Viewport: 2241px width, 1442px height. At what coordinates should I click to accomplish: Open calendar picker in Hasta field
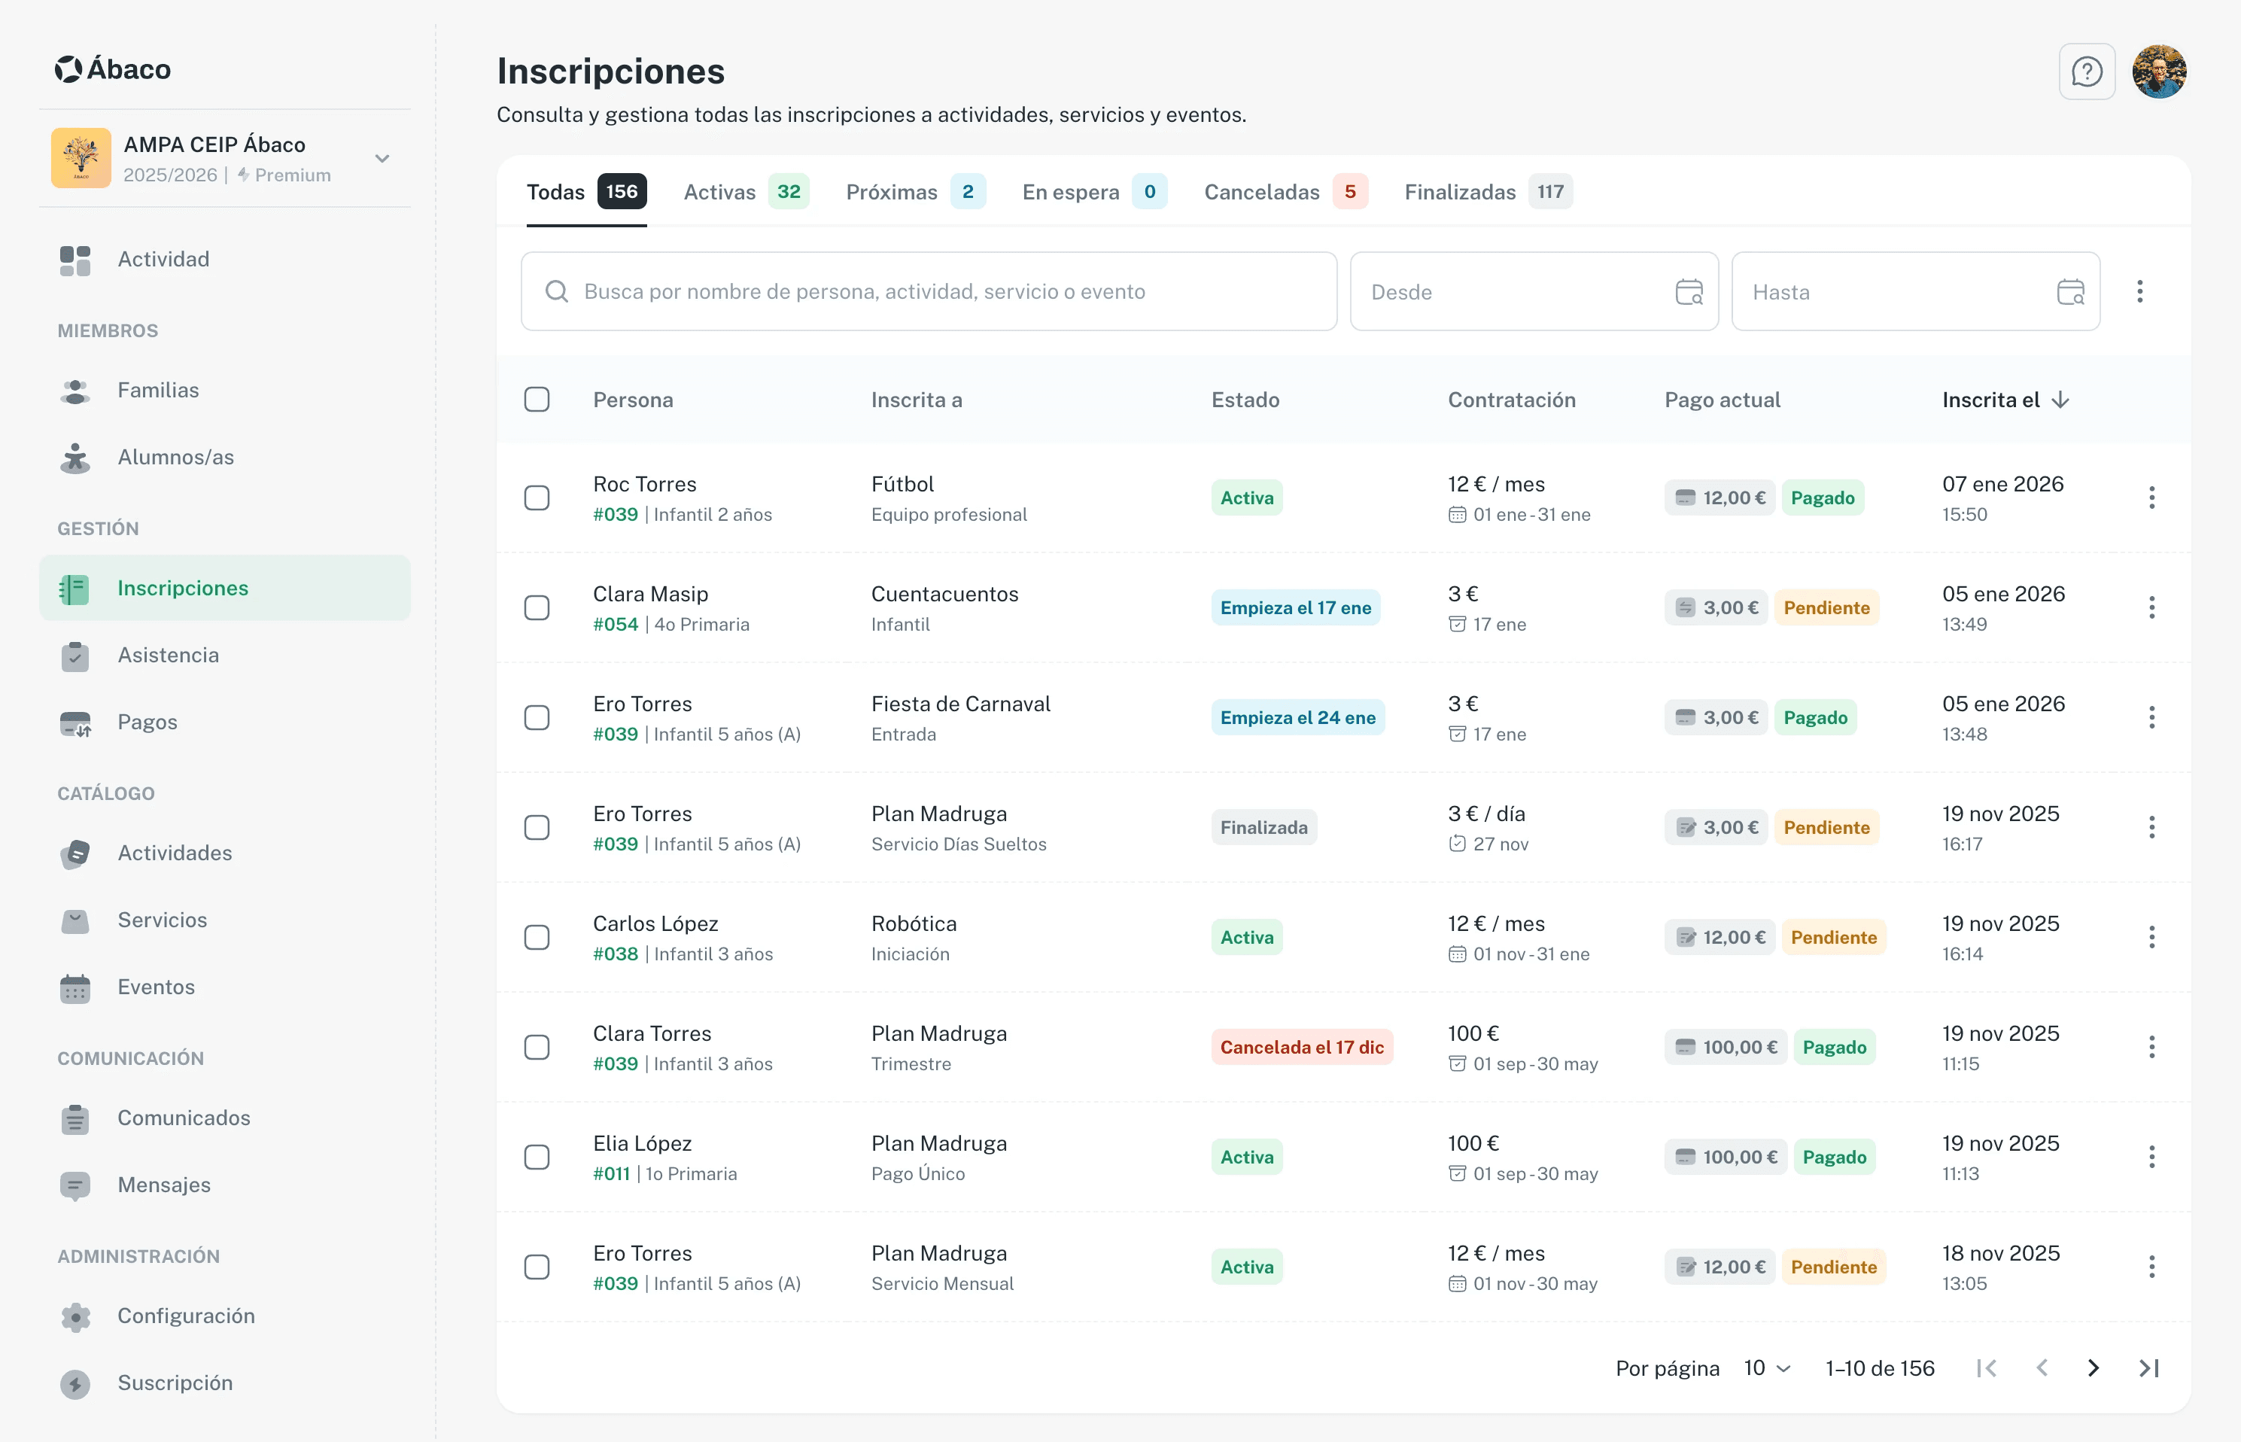click(2069, 292)
